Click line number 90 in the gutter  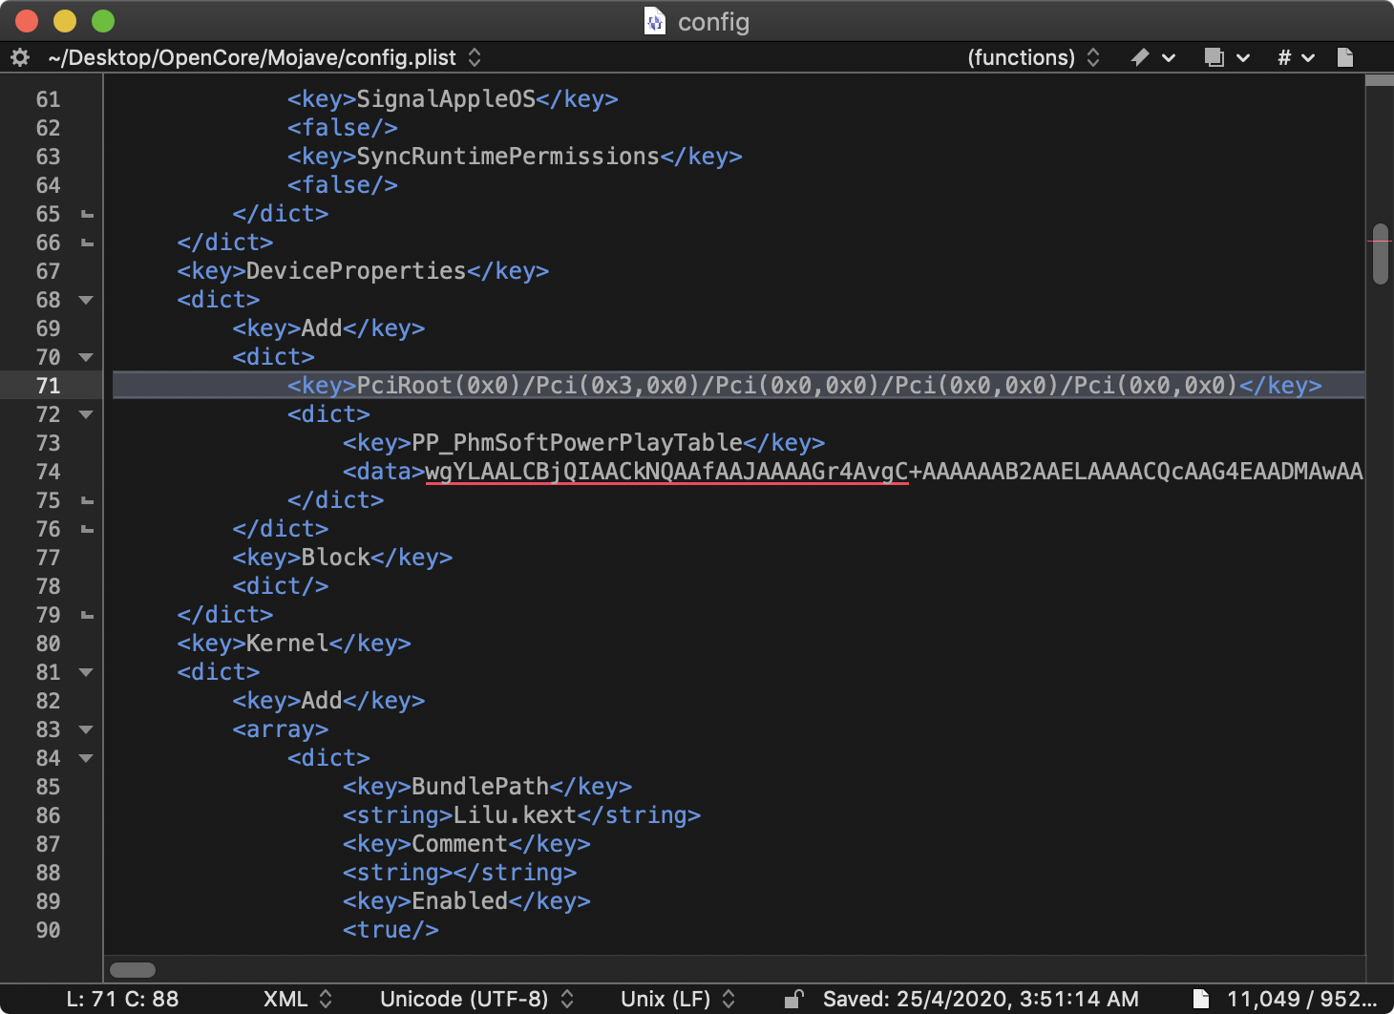[x=48, y=930]
